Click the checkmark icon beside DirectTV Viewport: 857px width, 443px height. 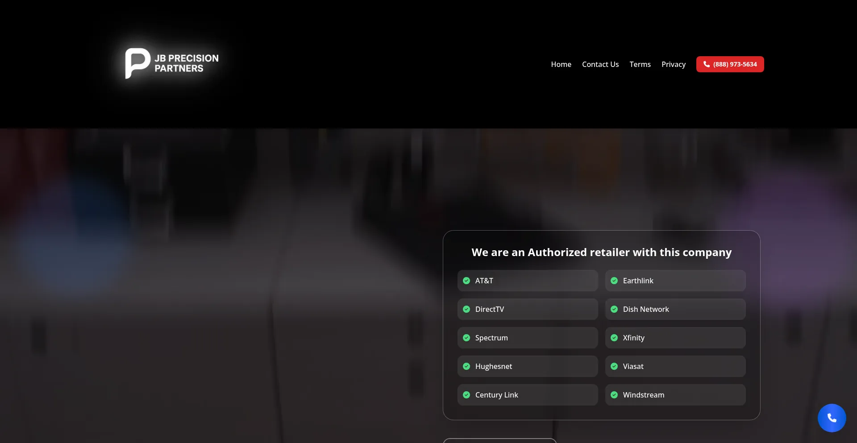(466, 309)
